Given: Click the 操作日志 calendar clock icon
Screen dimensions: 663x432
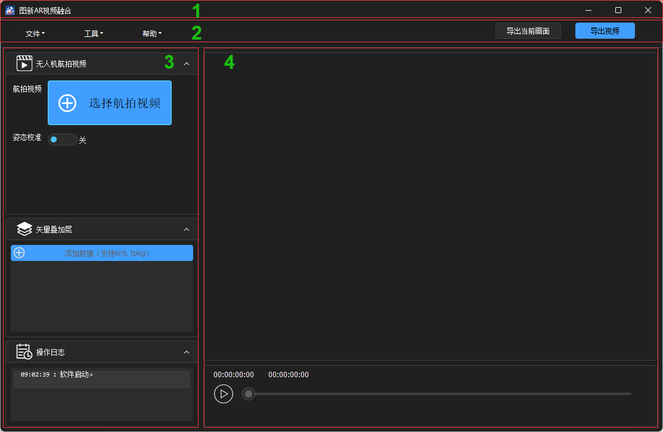Looking at the screenshot, I should 24,352.
